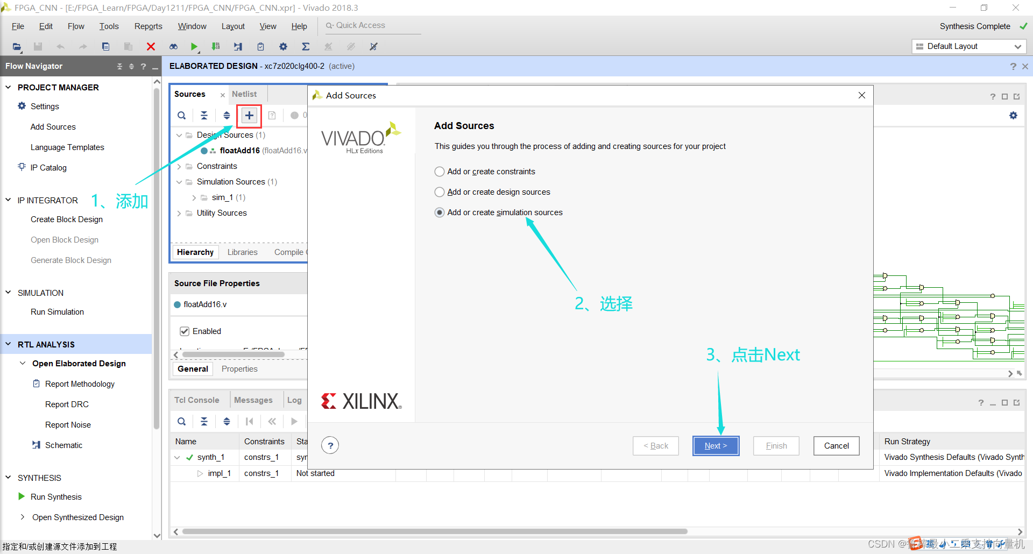
Task: Click Collapse All icon in Sources panel
Action: point(204,115)
